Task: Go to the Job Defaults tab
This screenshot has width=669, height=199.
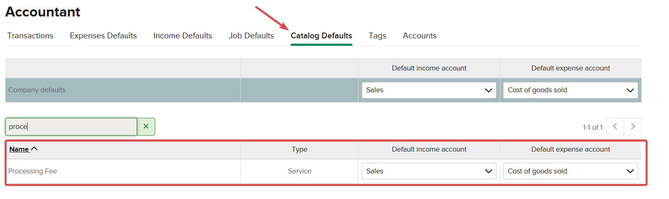Action: (x=251, y=36)
